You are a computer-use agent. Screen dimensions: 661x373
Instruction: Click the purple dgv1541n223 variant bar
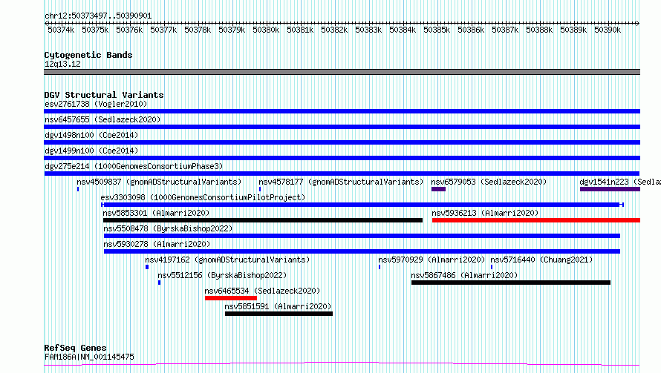(x=610, y=189)
